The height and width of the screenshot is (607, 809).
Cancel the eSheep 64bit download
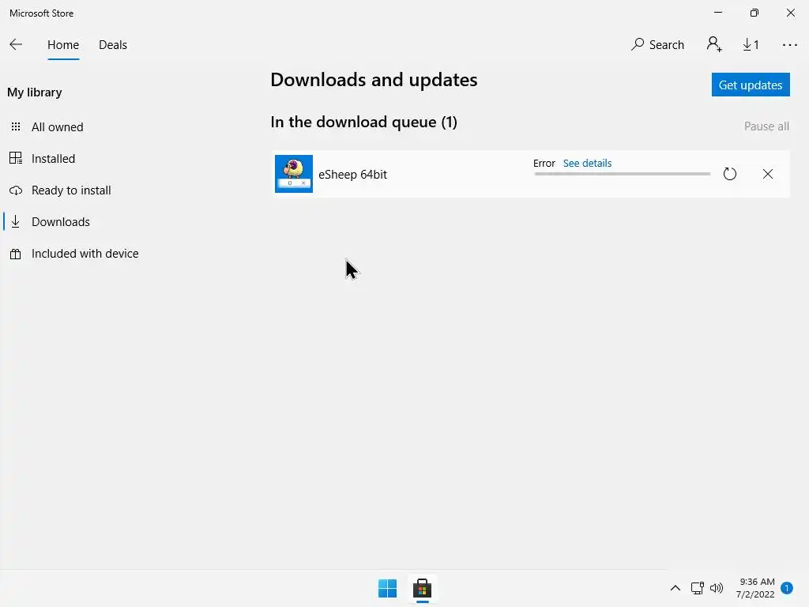coord(768,174)
